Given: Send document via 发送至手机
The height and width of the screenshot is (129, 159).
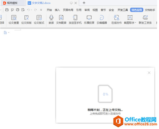Looking at the screenshot, I should pos(75,20).
